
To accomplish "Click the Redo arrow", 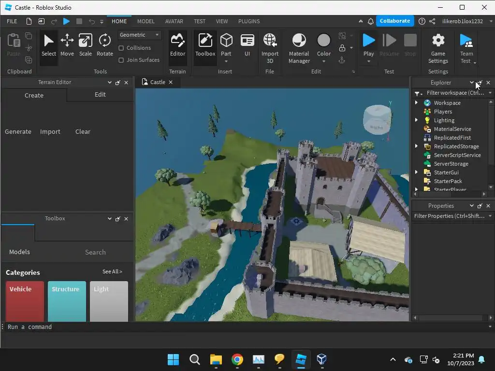I will point(54,21).
